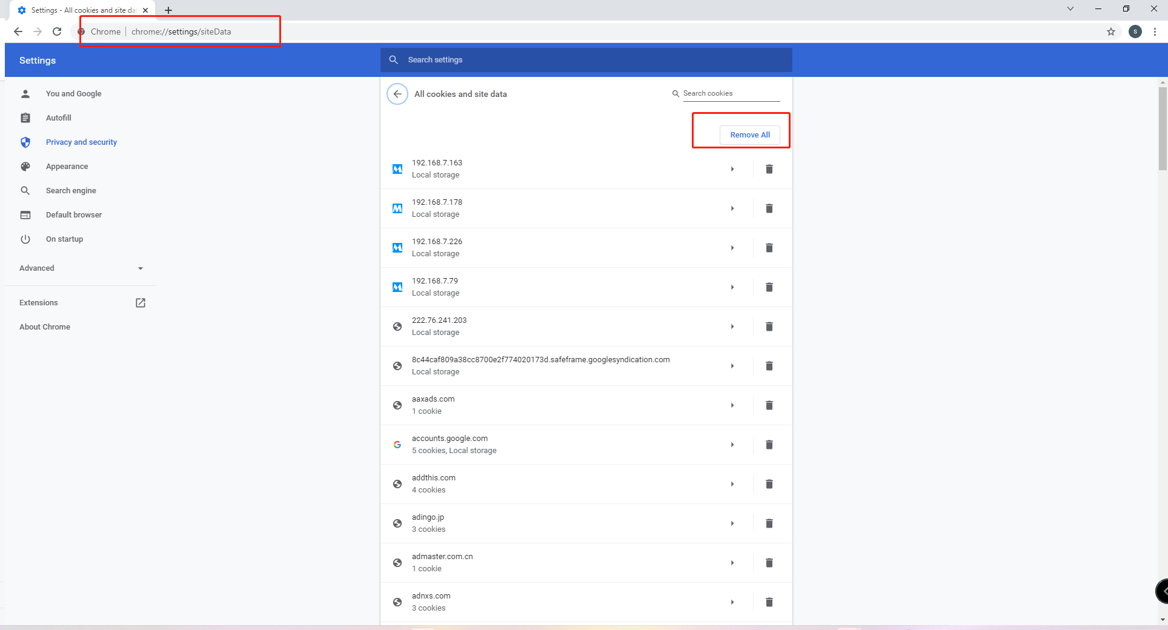Open Extensions external link icon

coord(141,303)
